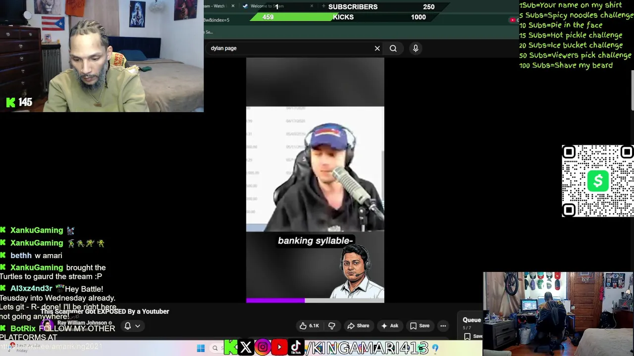The image size is (634, 356).
Task: Click '50 Subs=Viewers pick challenge' text
Action: 575,55
